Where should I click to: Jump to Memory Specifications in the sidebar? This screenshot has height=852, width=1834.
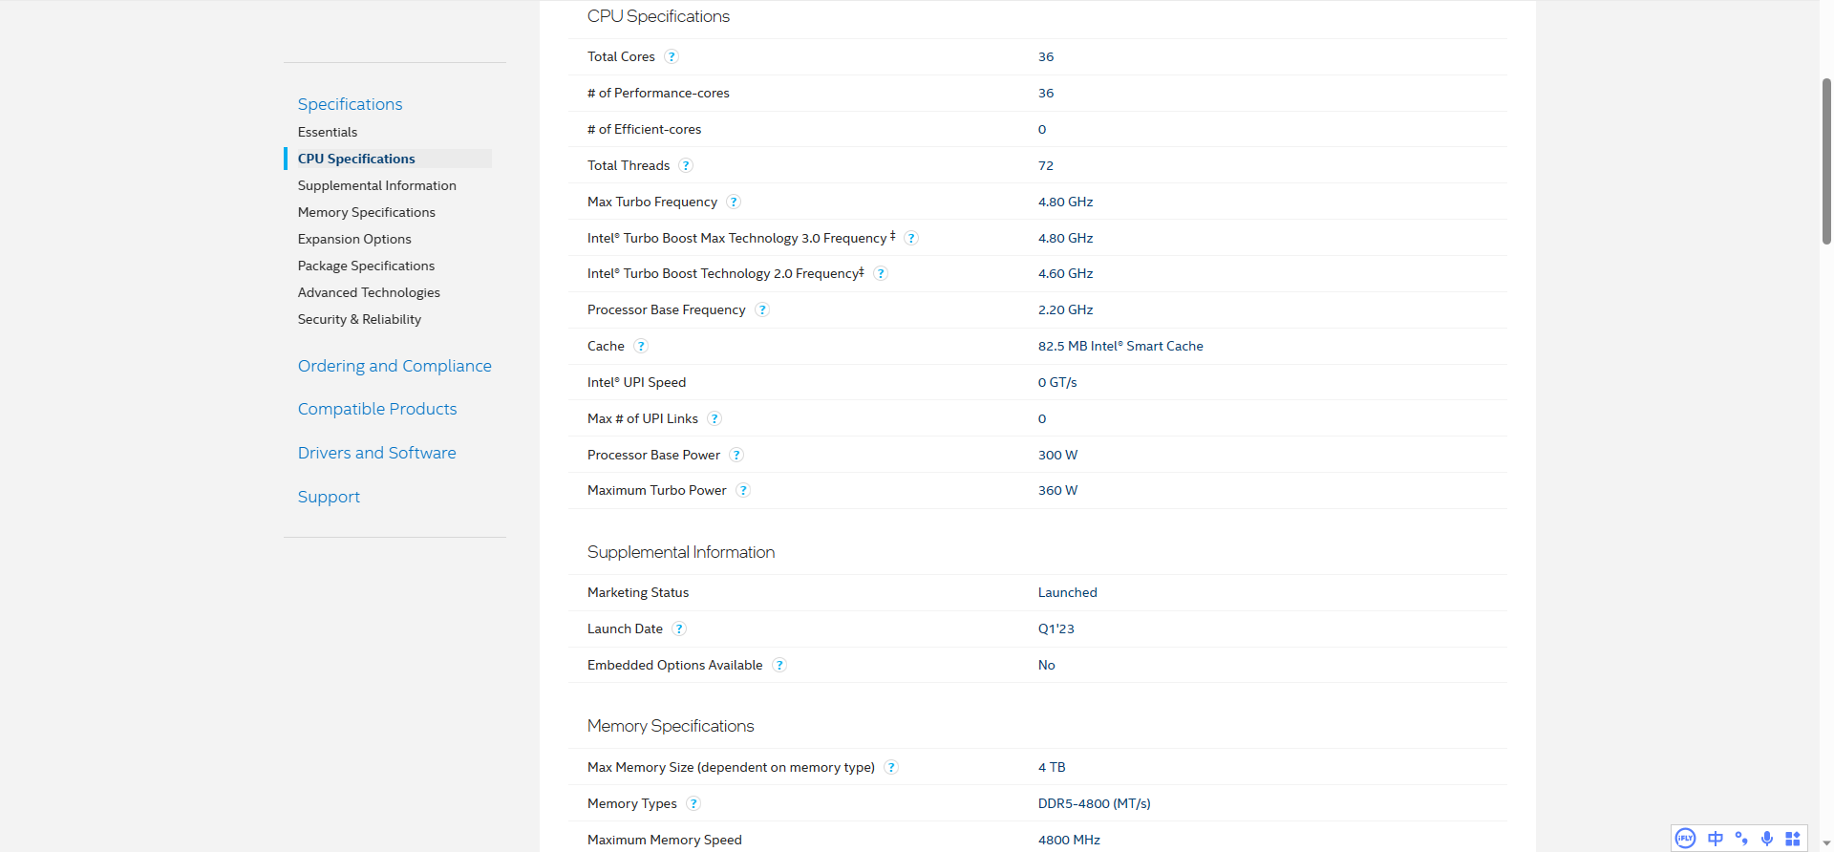click(367, 212)
